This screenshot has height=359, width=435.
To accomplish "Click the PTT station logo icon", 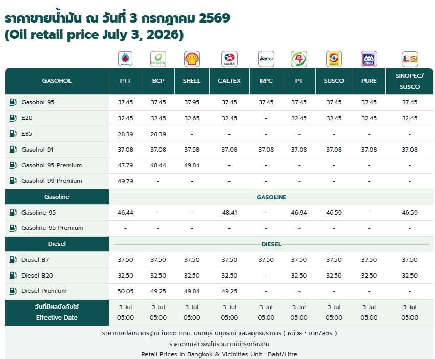I will point(125,58).
